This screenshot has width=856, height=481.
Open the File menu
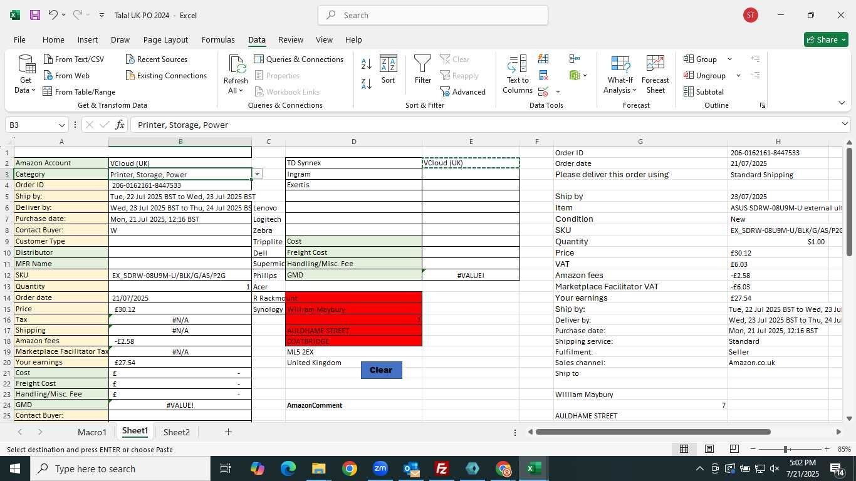tap(19, 39)
